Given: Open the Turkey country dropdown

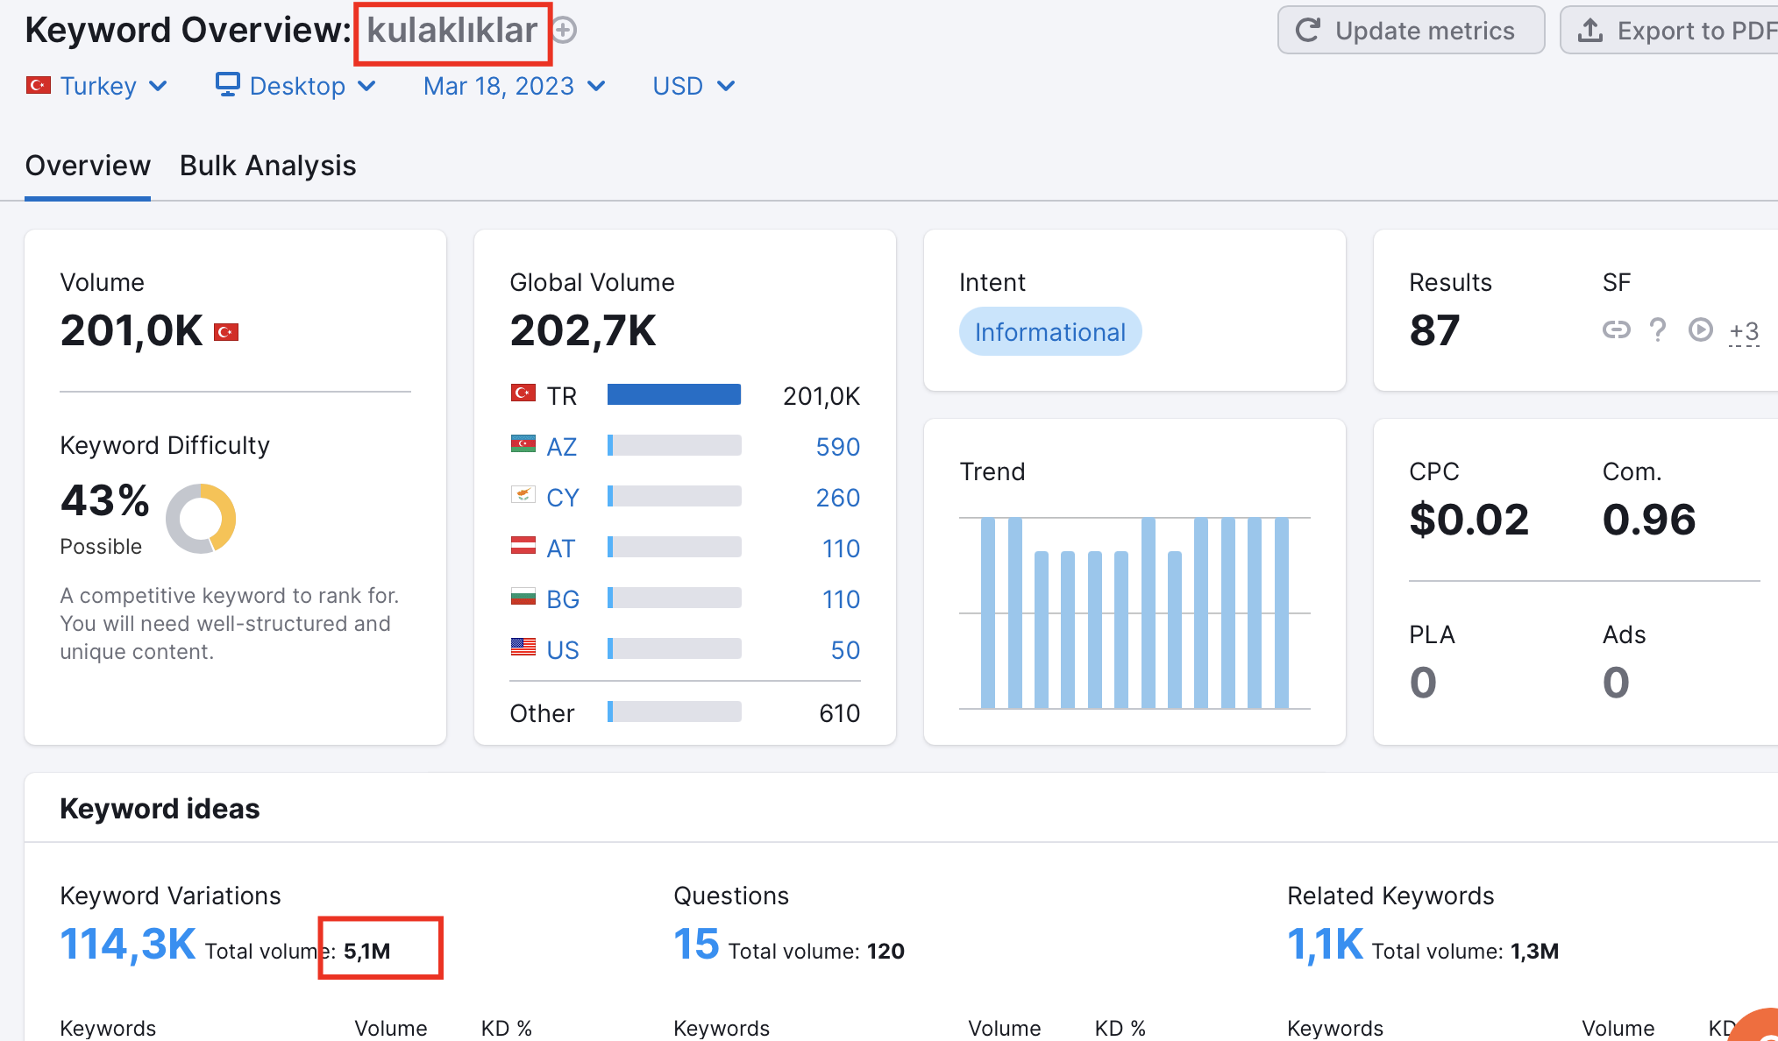Looking at the screenshot, I should point(96,86).
